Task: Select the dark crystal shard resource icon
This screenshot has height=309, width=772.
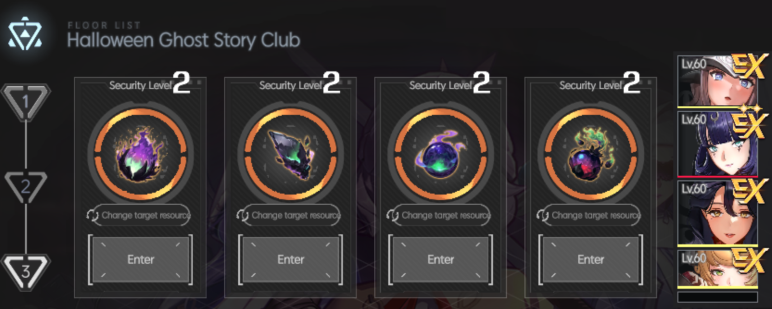Action: (291, 153)
